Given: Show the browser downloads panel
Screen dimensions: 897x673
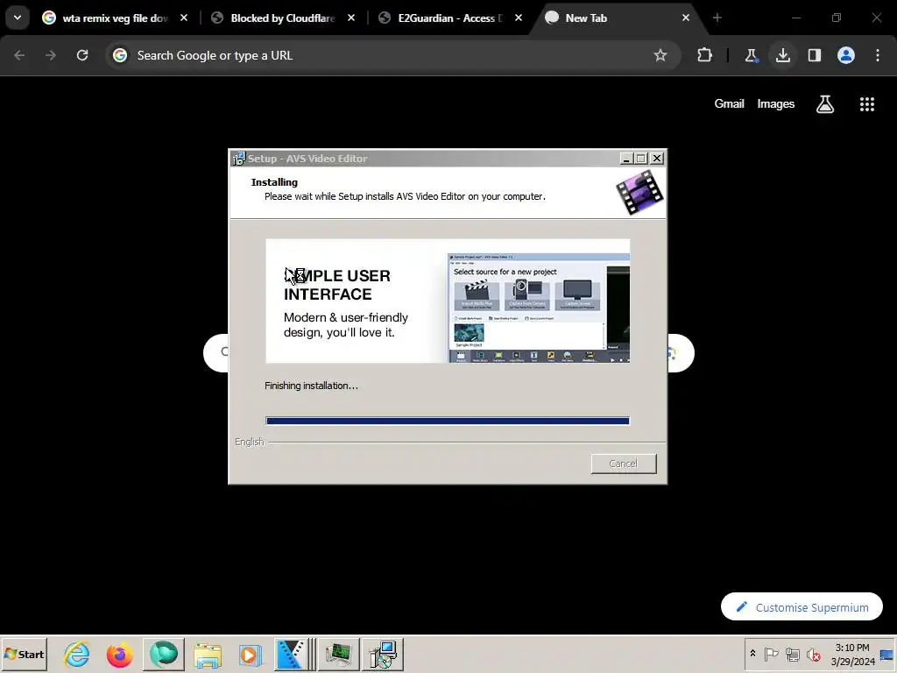Looking at the screenshot, I should [x=783, y=55].
